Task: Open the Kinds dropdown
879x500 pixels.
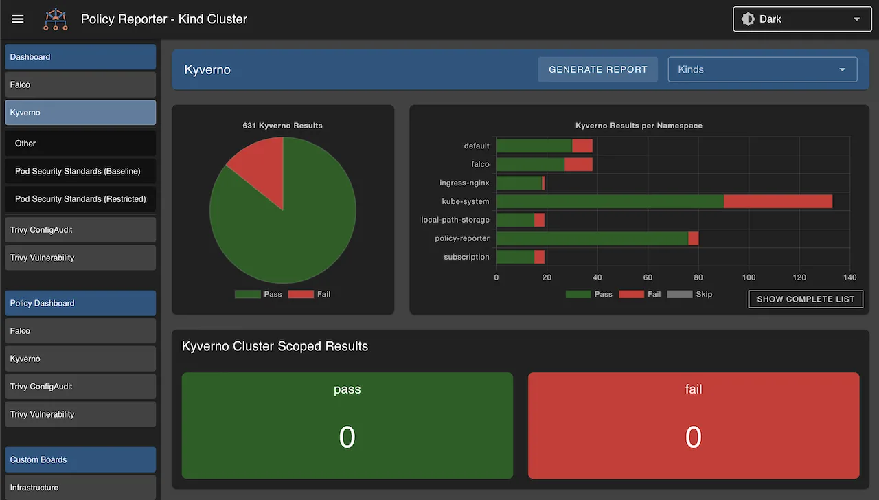Action: tap(762, 69)
